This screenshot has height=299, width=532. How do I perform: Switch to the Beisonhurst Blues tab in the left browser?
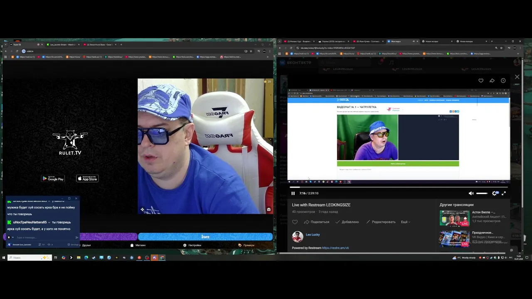click(x=100, y=44)
